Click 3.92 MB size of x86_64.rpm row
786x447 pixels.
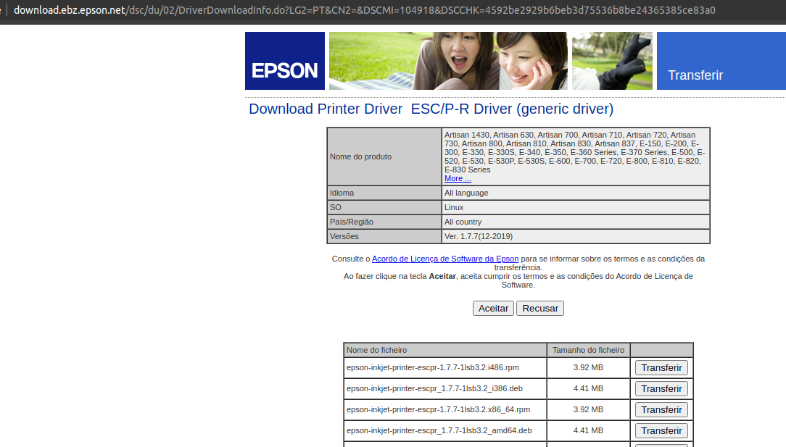(589, 409)
